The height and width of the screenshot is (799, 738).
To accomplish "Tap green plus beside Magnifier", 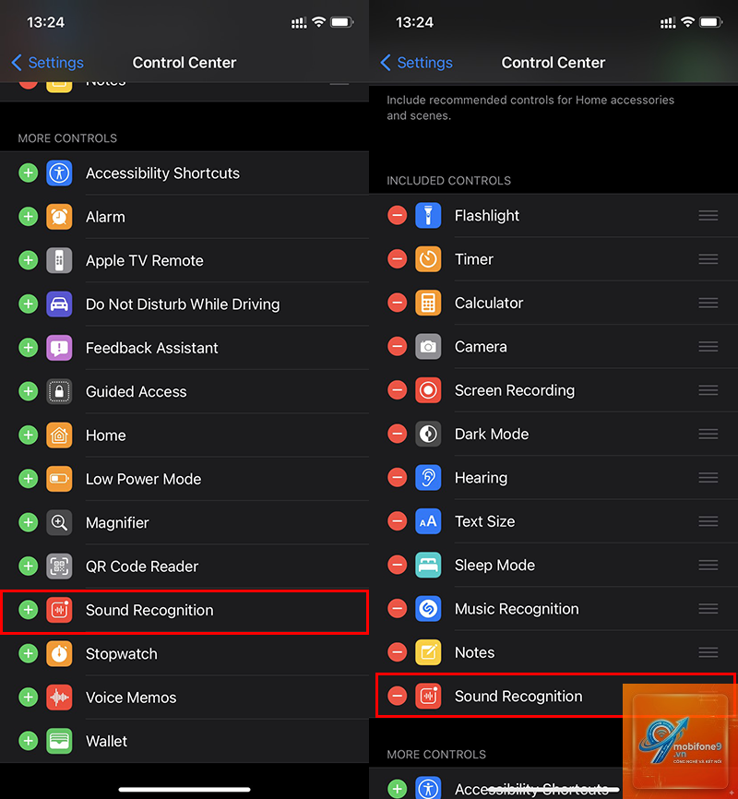I will pos(29,522).
